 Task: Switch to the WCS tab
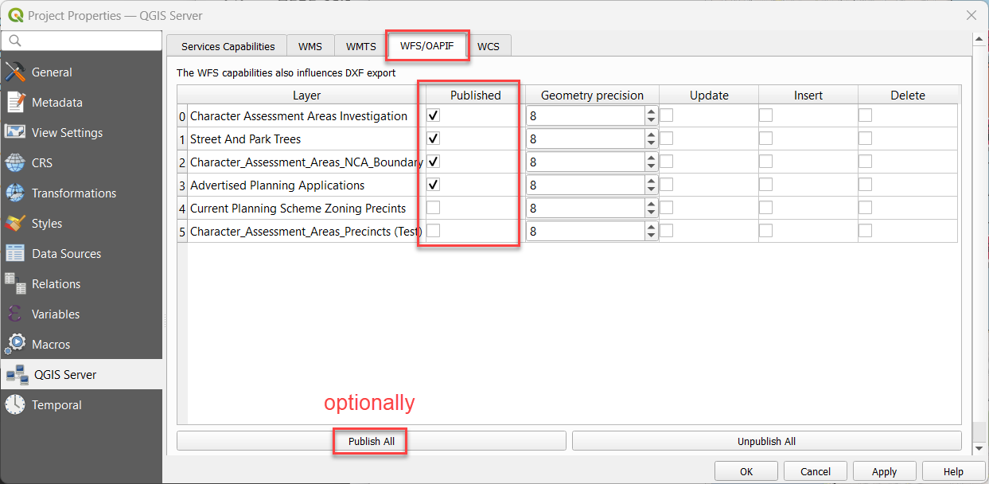pyautogui.click(x=489, y=45)
